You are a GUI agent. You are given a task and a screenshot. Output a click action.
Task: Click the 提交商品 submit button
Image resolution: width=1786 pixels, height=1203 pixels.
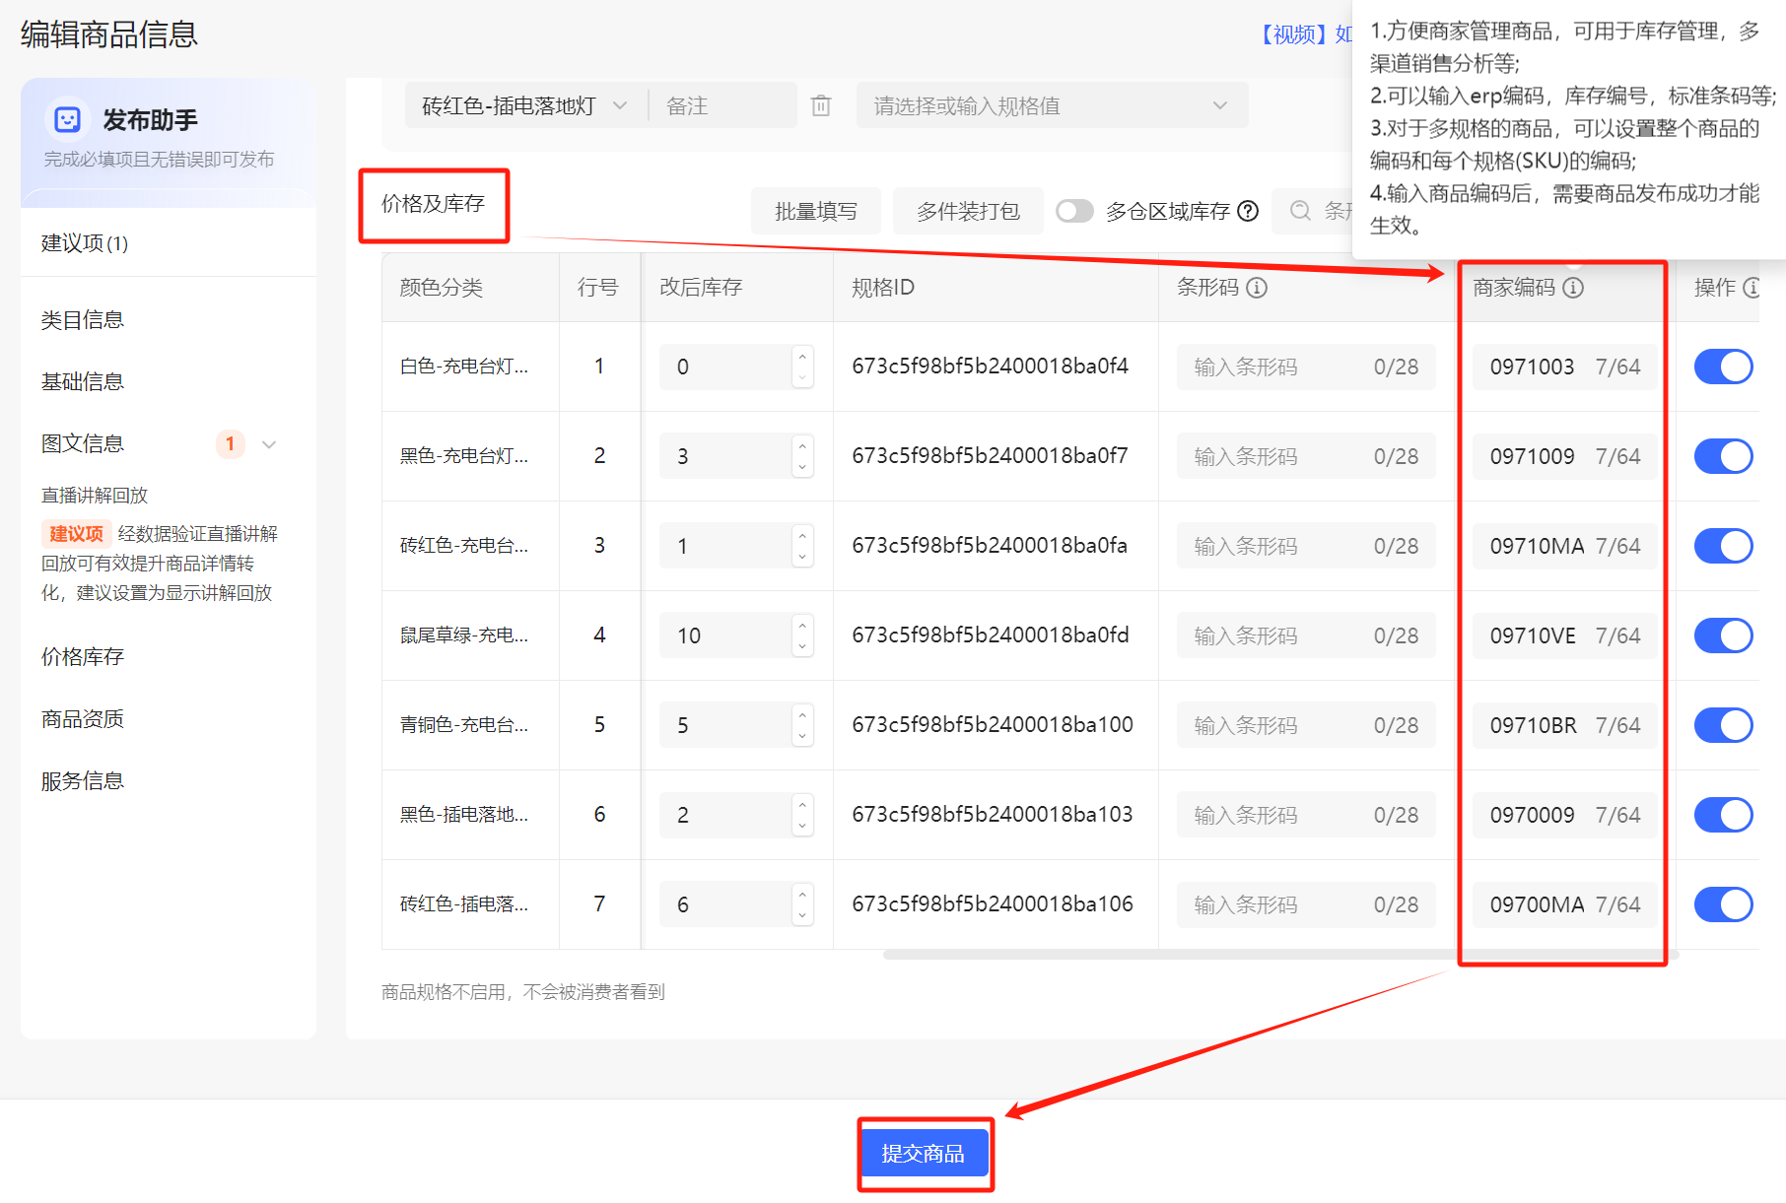[925, 1154]
